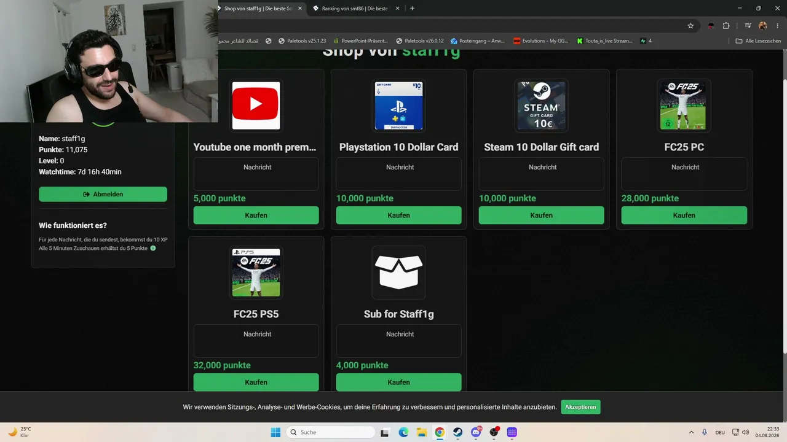Click the 'Watchtime: 7d 16h 40min' text
The height and width of the screenshot is (442, 787).
(80, 172)
